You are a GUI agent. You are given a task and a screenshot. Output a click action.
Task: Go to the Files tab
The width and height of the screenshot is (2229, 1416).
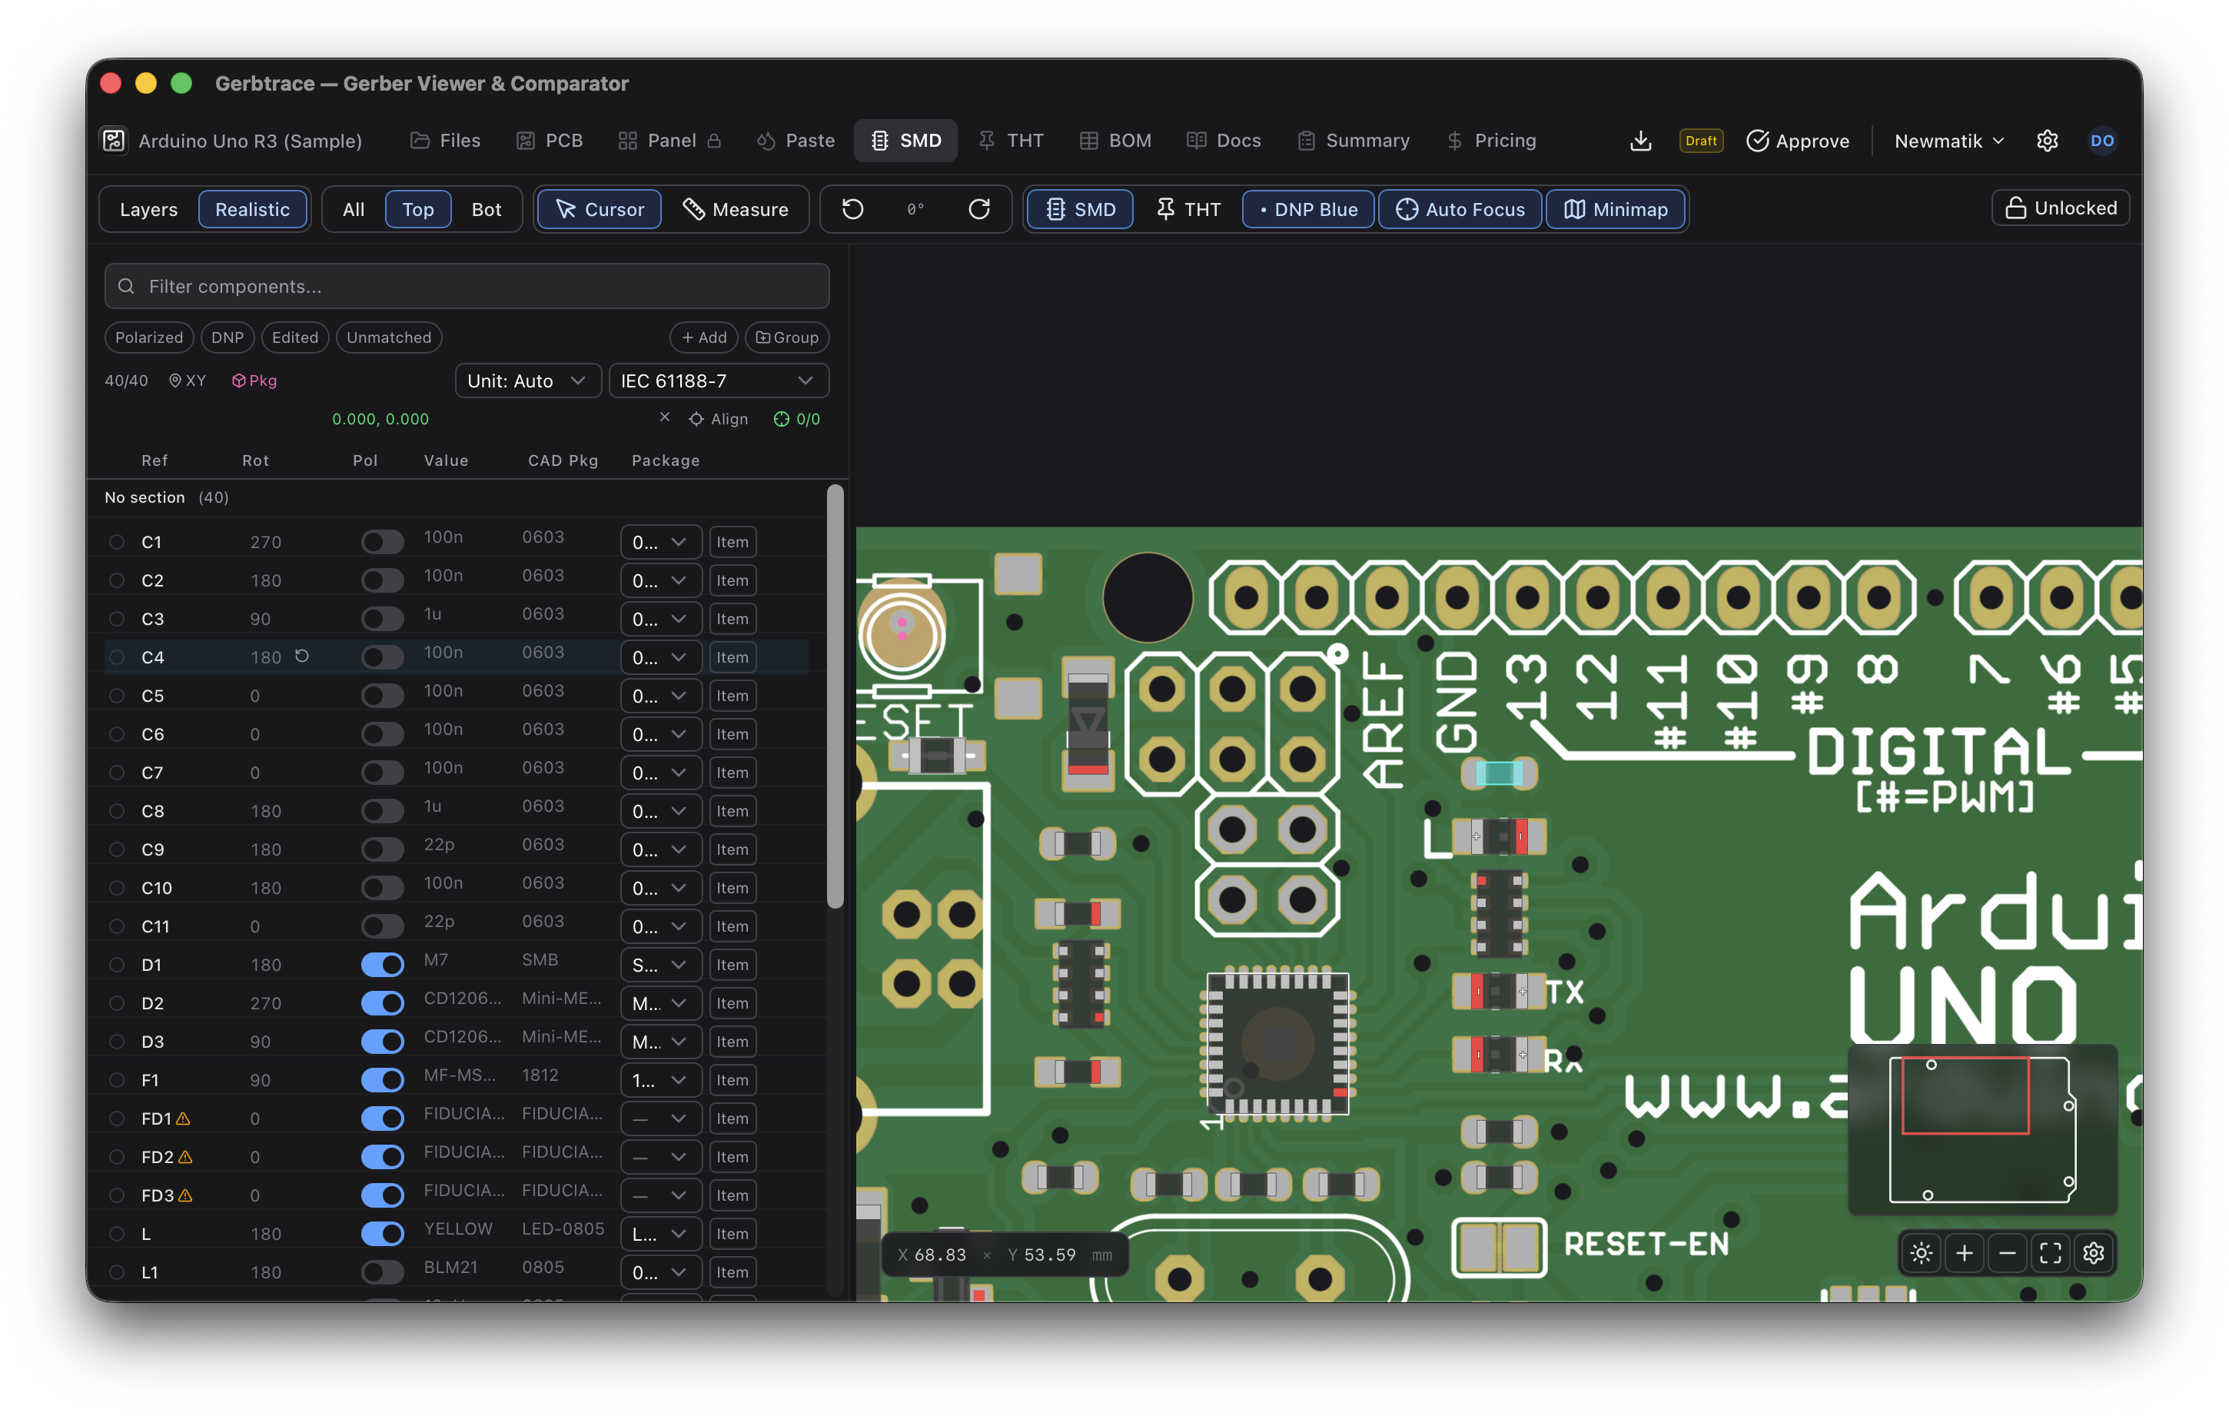445,141
